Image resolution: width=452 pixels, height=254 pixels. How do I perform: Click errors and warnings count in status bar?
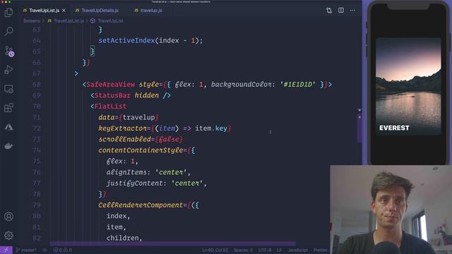pos(63,250)
